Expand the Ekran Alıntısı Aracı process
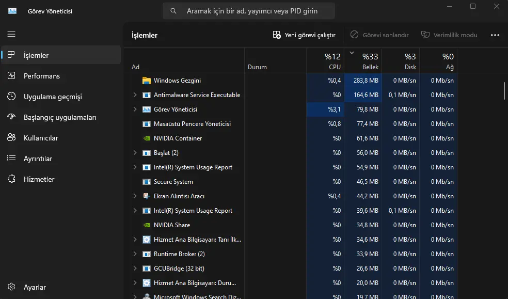This screenshot has height=299, width=508. [x=135, y=196]
